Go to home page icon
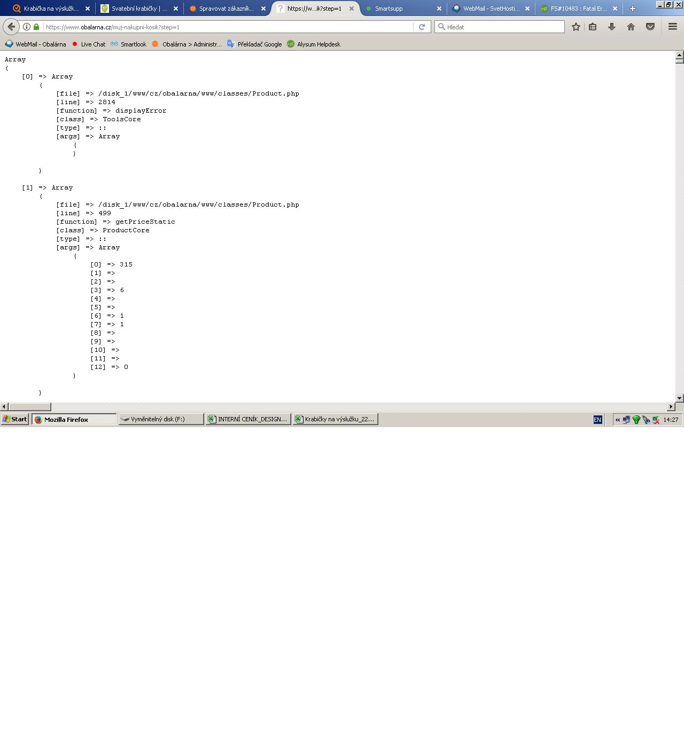 (631, 27)
